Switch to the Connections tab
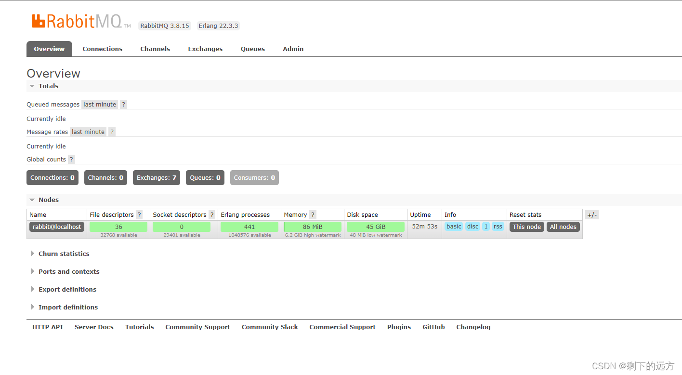Image resolution: width=682 pixels, height=375 pixels. 103,49
